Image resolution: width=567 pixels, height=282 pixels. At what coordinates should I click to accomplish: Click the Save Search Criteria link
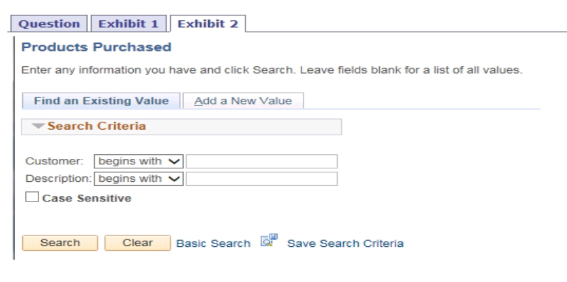(345, 243)
